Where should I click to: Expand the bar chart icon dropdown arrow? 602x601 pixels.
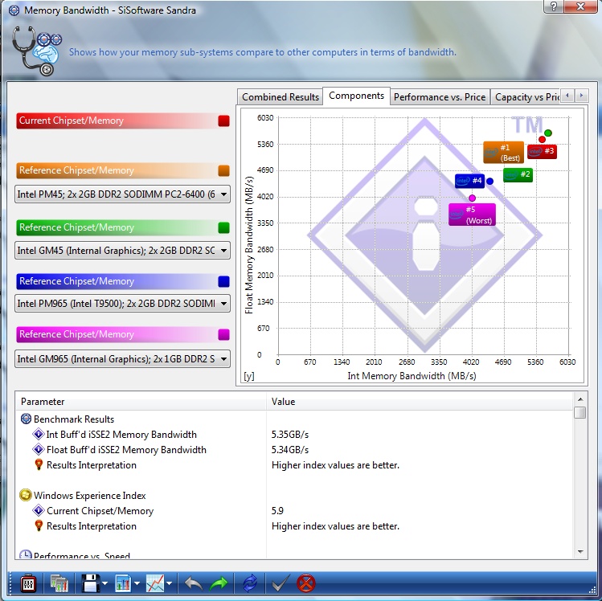tap(137, 584)
